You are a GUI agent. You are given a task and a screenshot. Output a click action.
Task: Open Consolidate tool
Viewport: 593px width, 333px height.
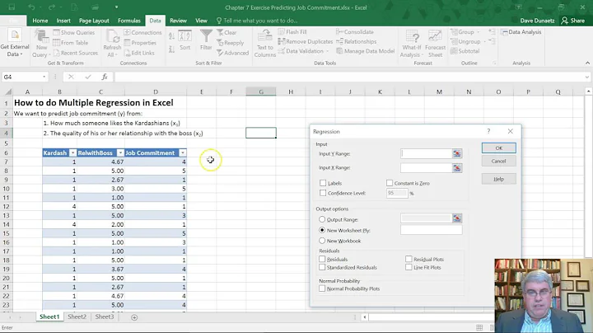[355, 32]
